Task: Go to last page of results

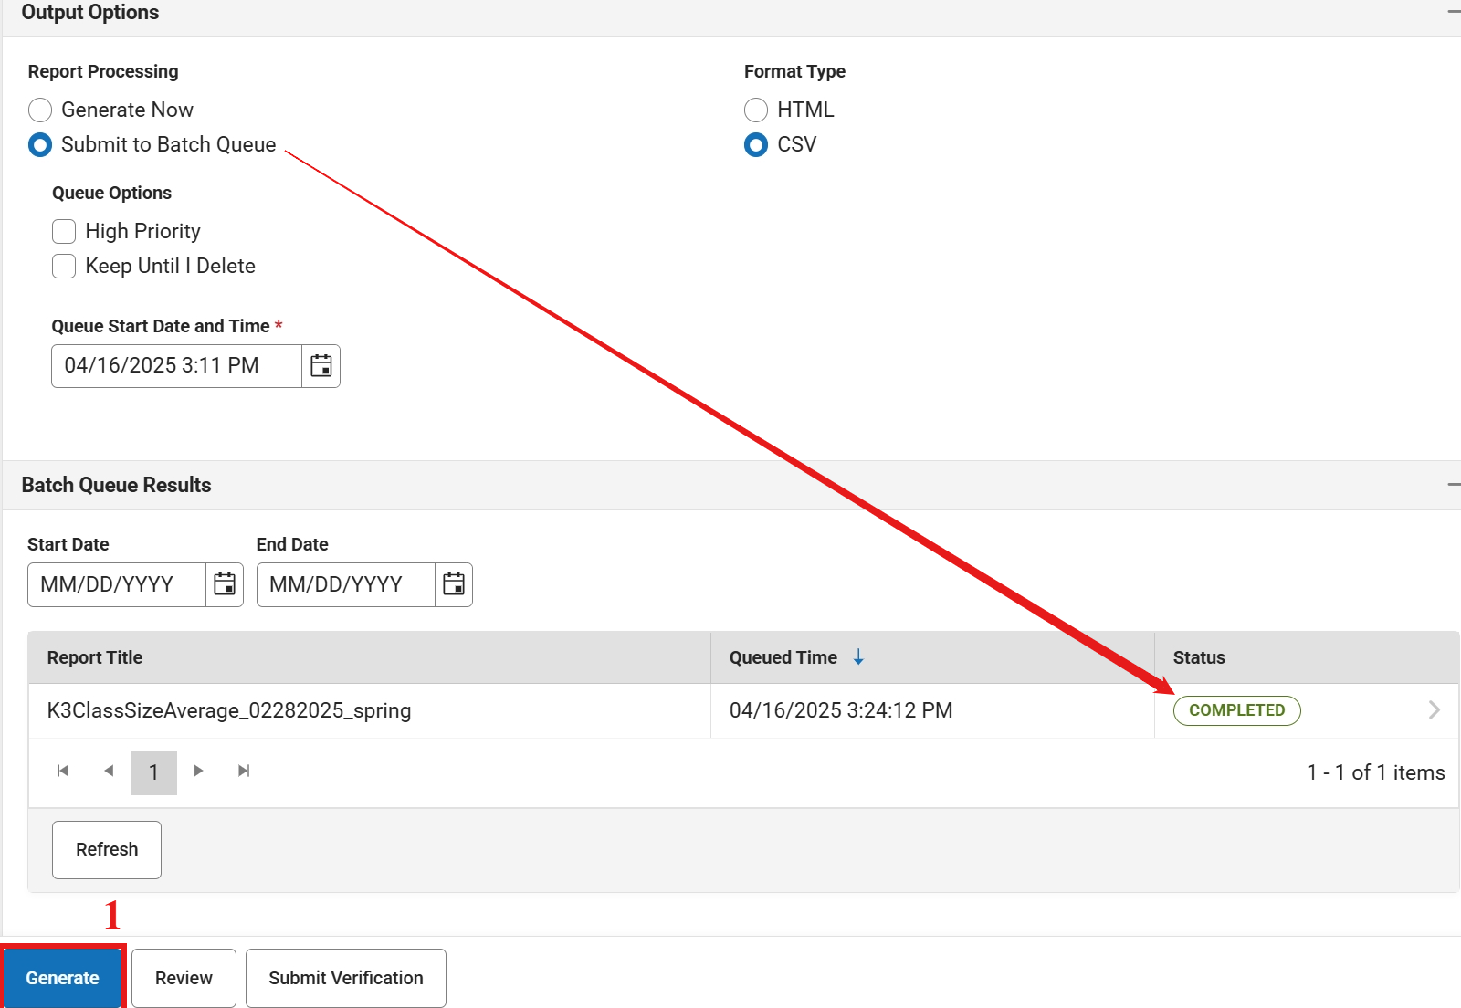Action: (244, 771)
